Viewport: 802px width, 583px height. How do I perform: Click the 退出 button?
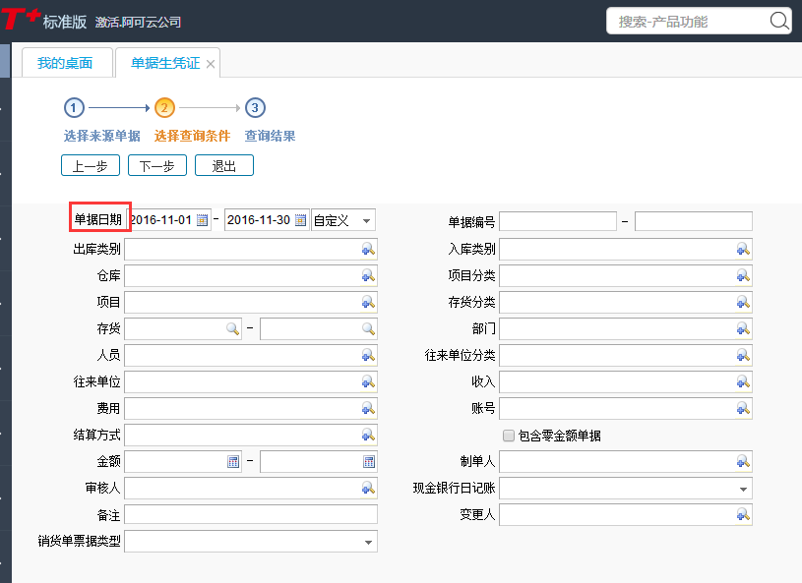(x=224, y=166)
